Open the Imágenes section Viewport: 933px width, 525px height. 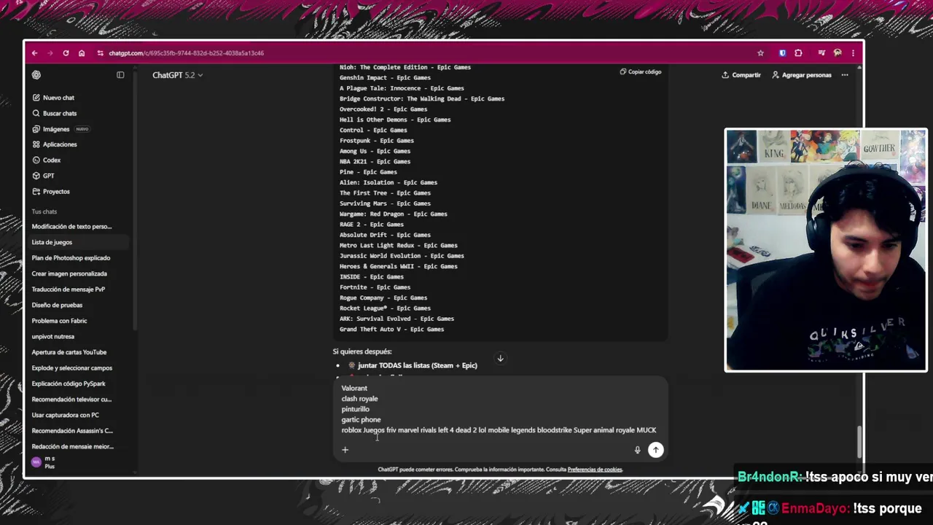[56, 129]
